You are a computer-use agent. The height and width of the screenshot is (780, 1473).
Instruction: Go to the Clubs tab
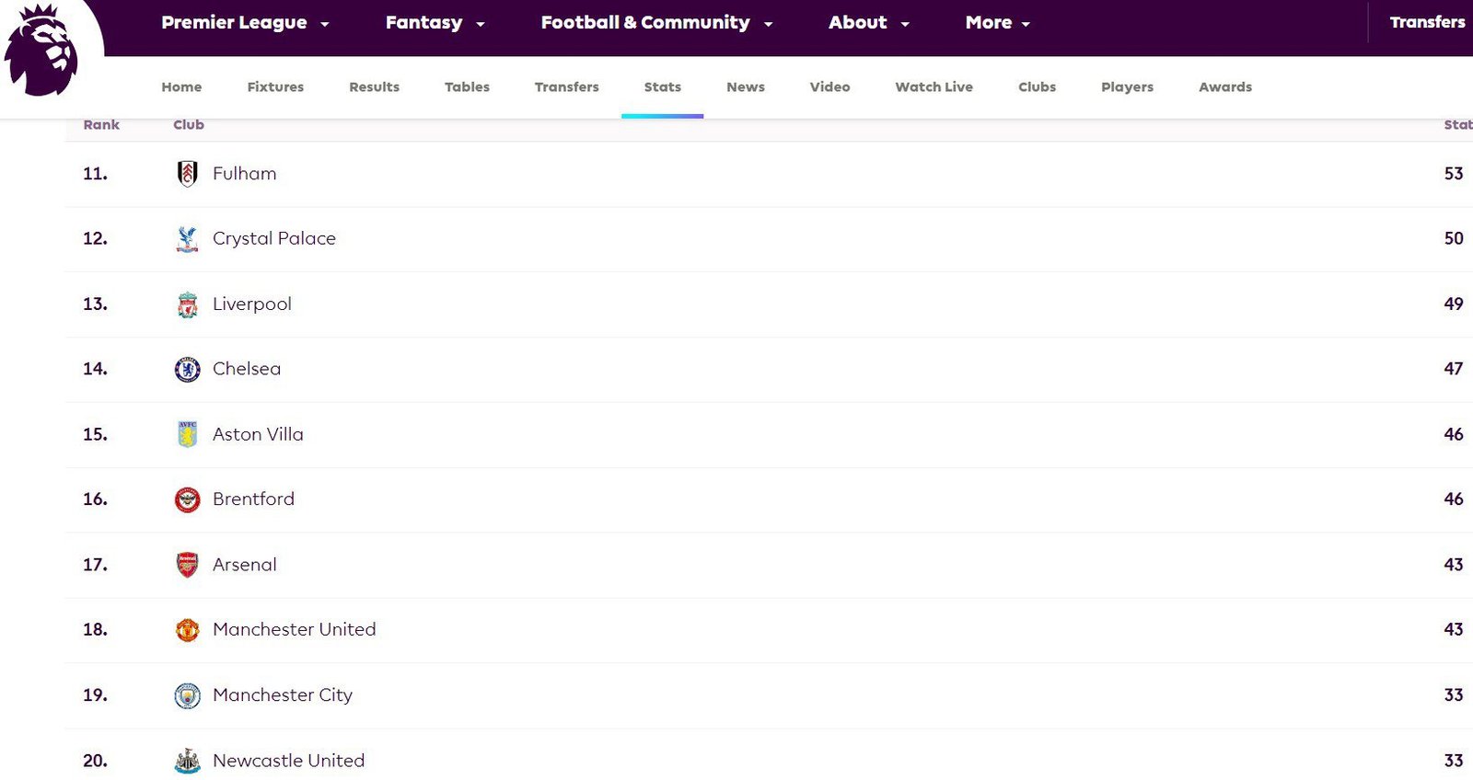click(1037, 86)
